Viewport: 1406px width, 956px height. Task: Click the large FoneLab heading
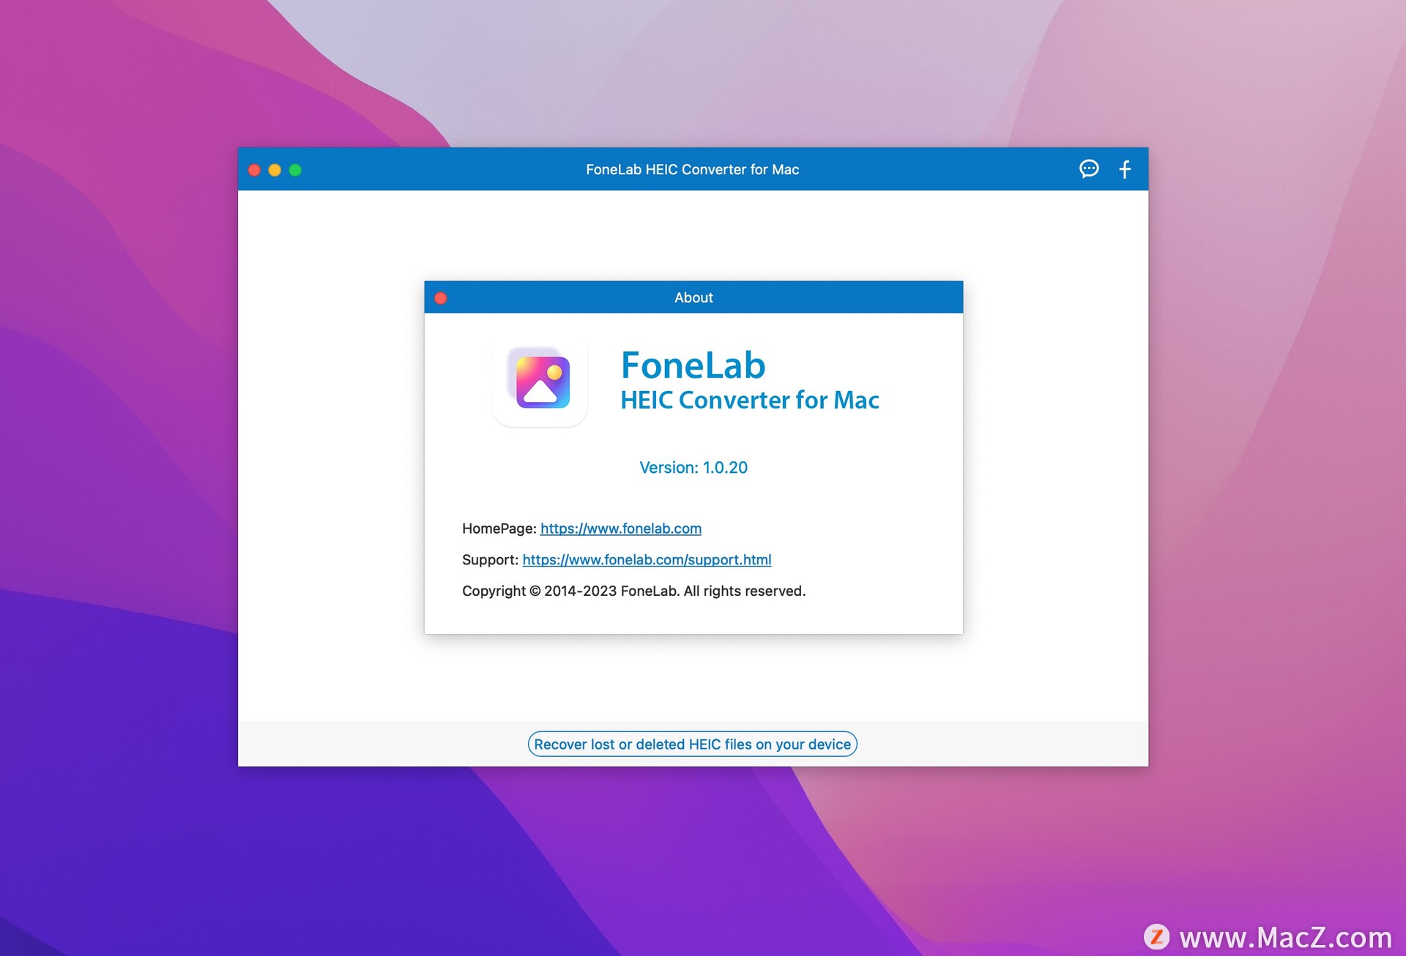(693, 365)
